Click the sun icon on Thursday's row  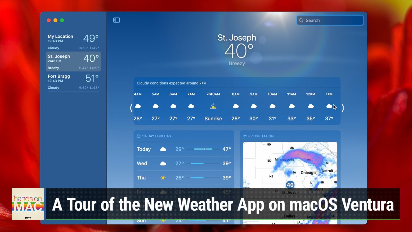(x=163, y=178)
